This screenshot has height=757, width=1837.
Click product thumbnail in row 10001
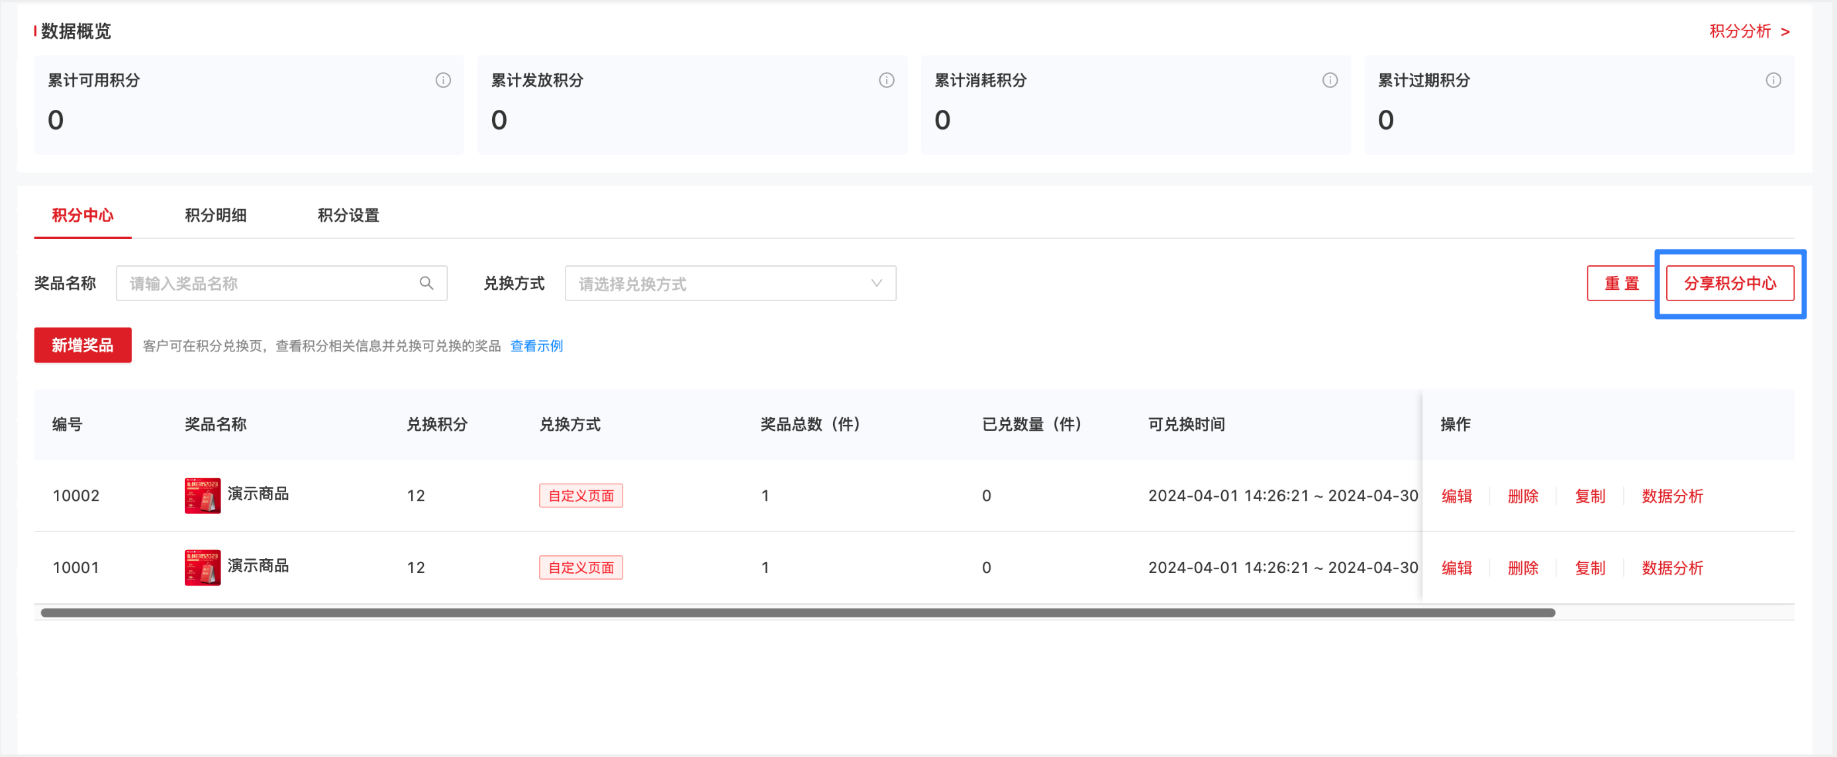203,567
